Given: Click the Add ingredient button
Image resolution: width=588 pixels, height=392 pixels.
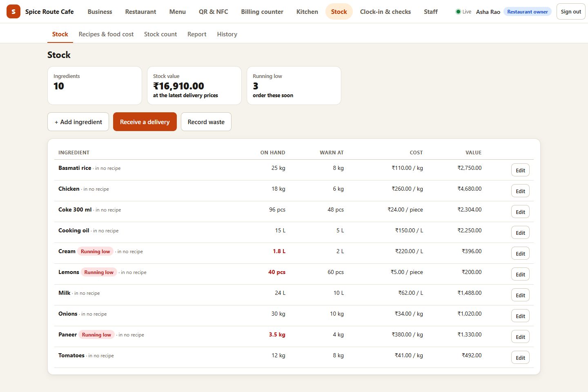Looking at the screenshot, I should [x=78, y=122].
